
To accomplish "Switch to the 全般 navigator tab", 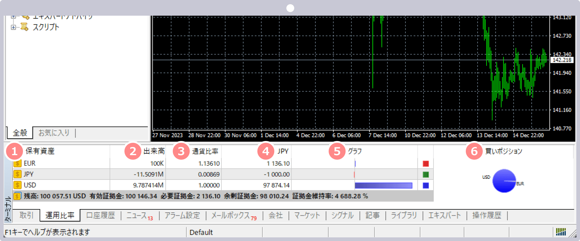I will [x=20, y=133].
